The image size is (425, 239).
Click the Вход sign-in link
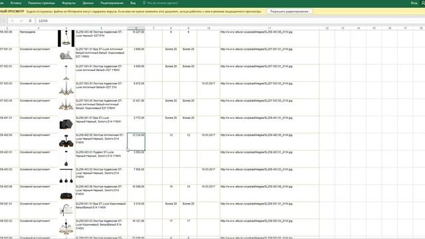click(x=414, y=3)
